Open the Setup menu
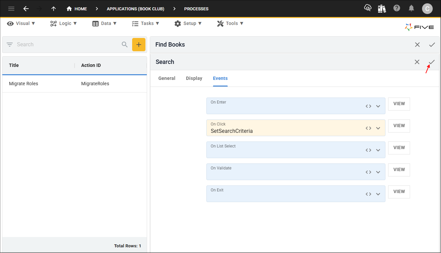This screenshot has width=441, height=253. [188, 23]
